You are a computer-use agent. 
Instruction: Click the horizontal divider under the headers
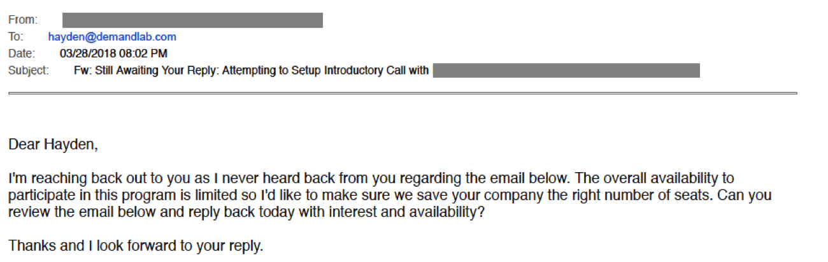point(403,93)
